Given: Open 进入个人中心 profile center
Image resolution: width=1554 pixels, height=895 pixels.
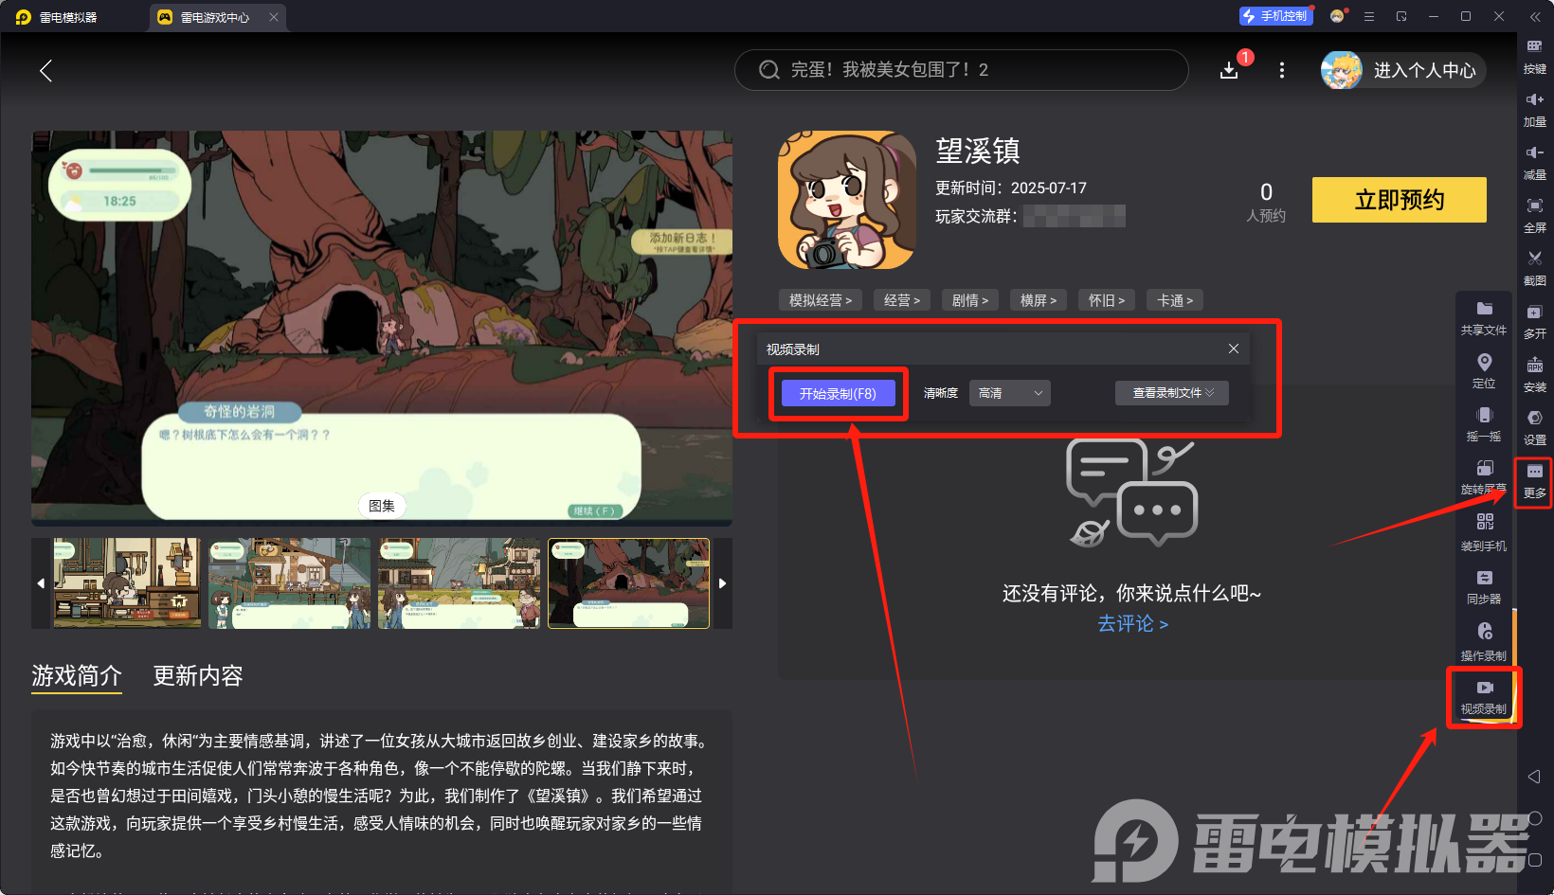Looking at the screenshot, I should [1403, 70].
